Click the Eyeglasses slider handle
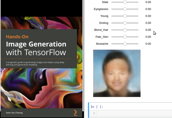This screenshot has height=118, width=172. tap(125, 9)
